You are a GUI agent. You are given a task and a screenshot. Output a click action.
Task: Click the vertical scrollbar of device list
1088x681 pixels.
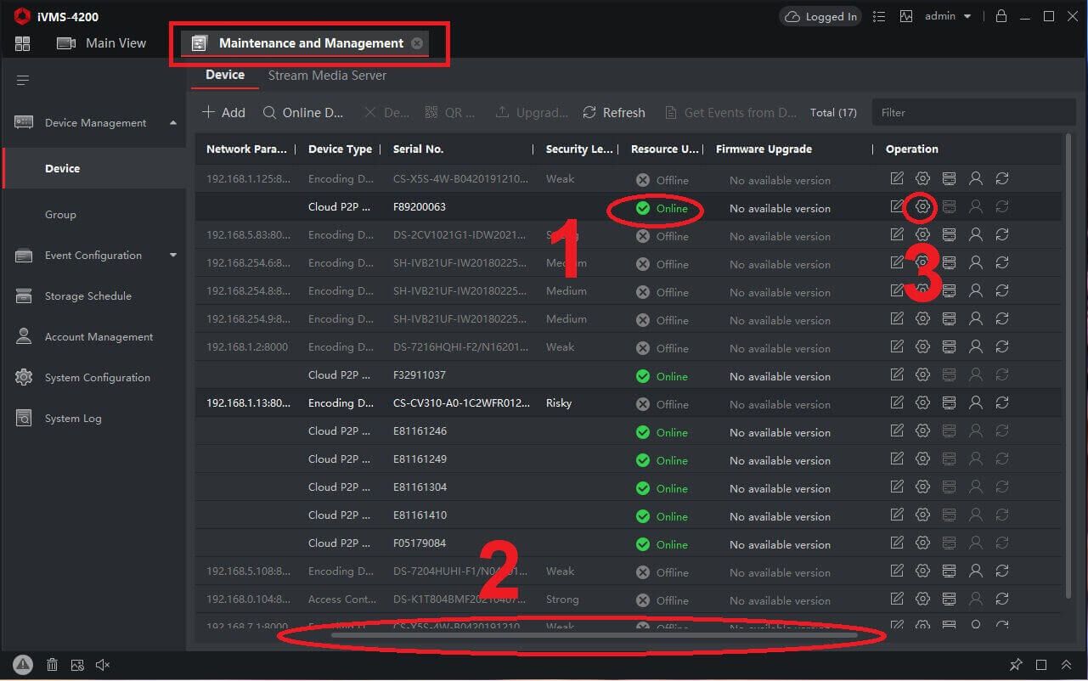click(x=1069, y=365)
